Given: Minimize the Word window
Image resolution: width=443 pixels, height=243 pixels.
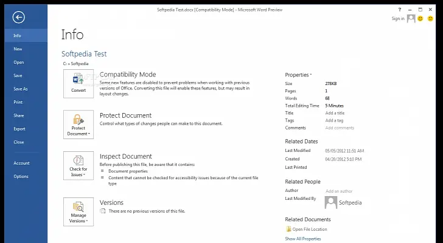Looking at the screenshot, I should point(410,10).
